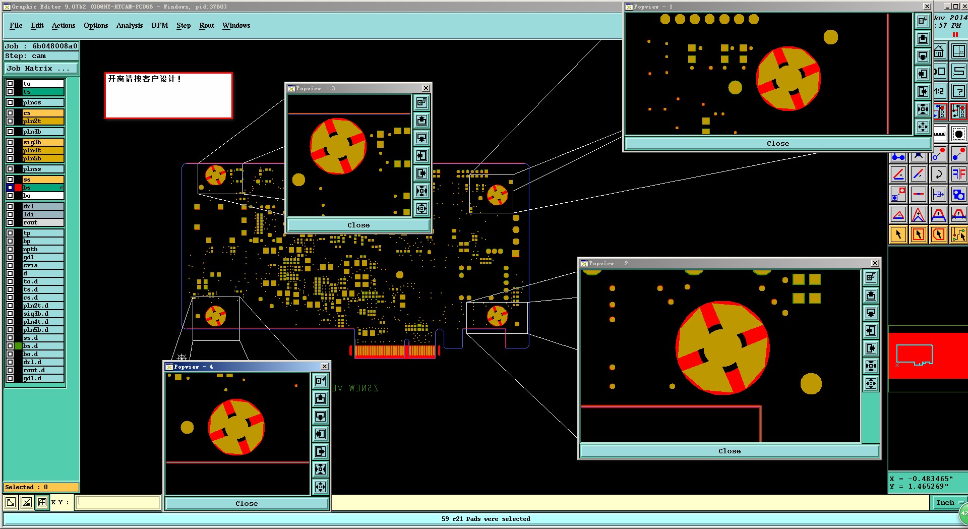This screenshot has width=968, height=529.
Task: Toggle the checkbox for layer rout
Action: pos(10,222)
